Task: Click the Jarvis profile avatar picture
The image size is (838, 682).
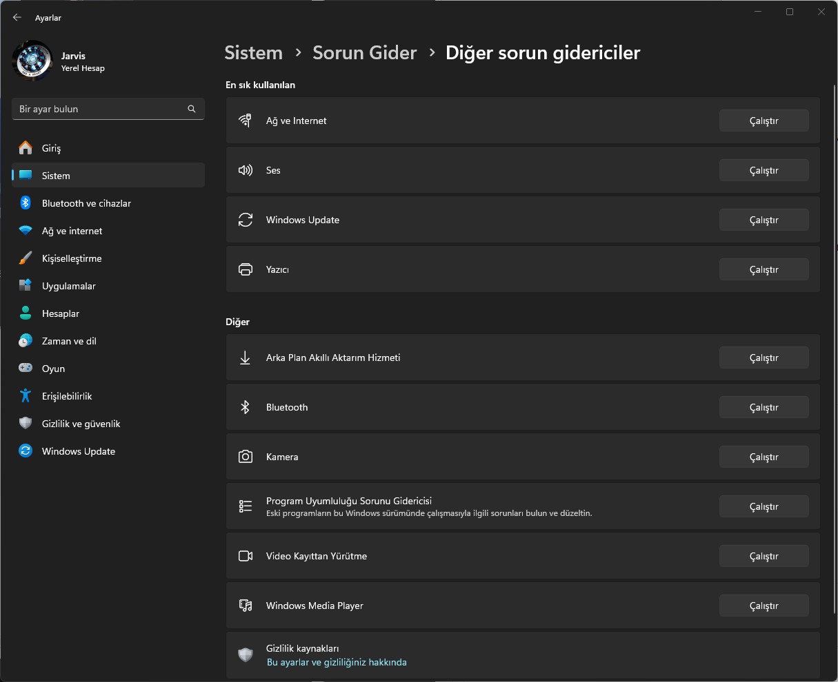Action: coord(32,61)
